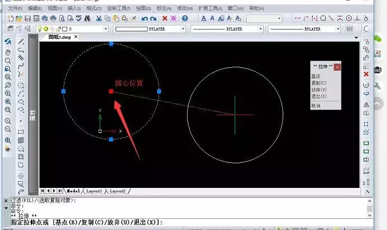This screenshot has height=230, width=387.
Task: Select the Line draw tool in the left toolbar
Action: tap(21, 41)
